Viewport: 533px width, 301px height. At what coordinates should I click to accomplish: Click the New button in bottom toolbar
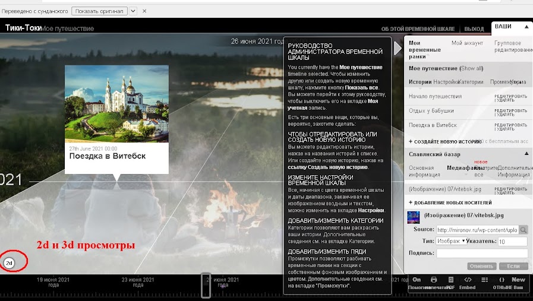click(518, 280)
